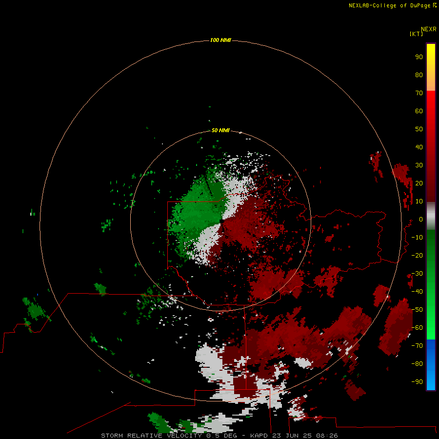Click the NEXR label above color bar
The width and height of the screenshot is (439, 439).
coord(429,29)
